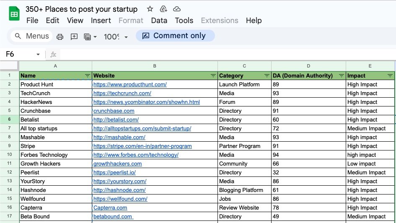This screenshot has width=396, height=223.
Task: Select the 'Partner Program' category cell
Action: 244,146
